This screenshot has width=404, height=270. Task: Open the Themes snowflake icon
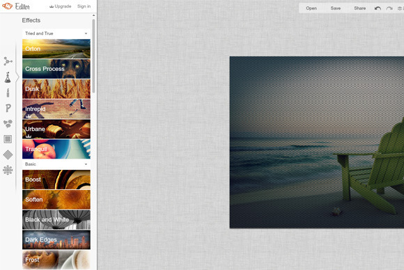point(8,170)
